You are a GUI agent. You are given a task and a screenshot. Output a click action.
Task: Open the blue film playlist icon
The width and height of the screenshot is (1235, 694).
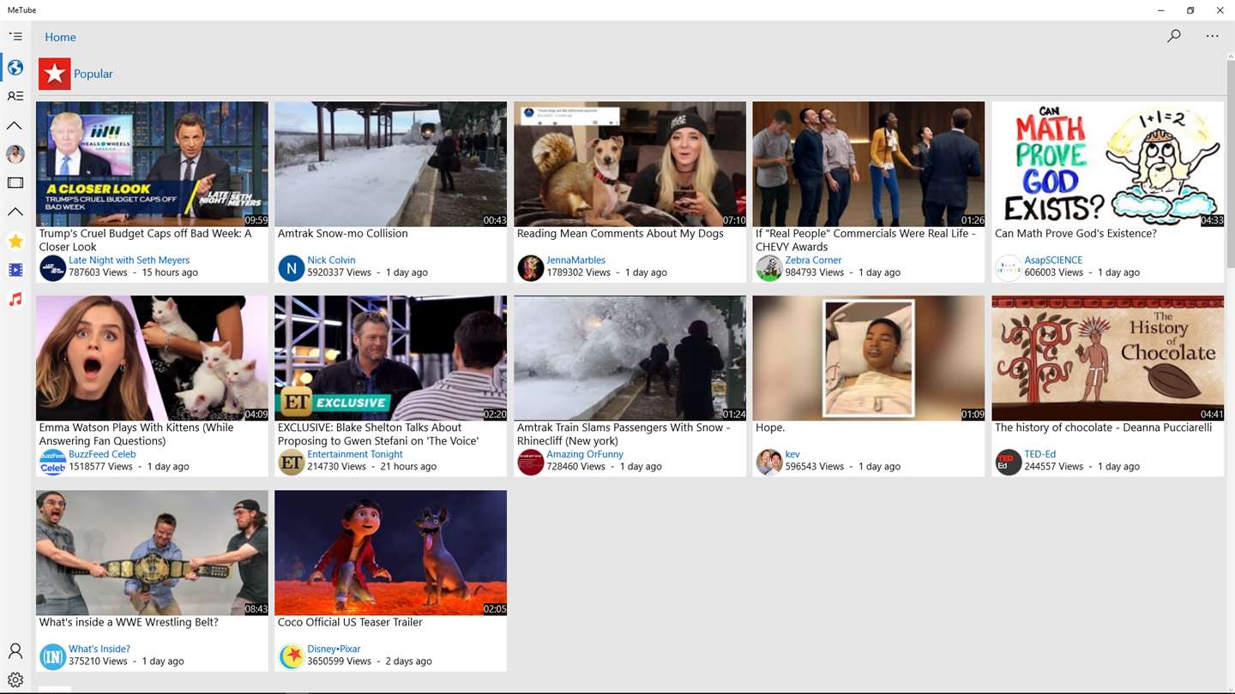pos(15,270)
